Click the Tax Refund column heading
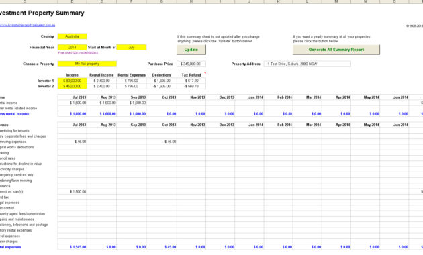This screenshot has height=255, width=423. pos(191,75)
